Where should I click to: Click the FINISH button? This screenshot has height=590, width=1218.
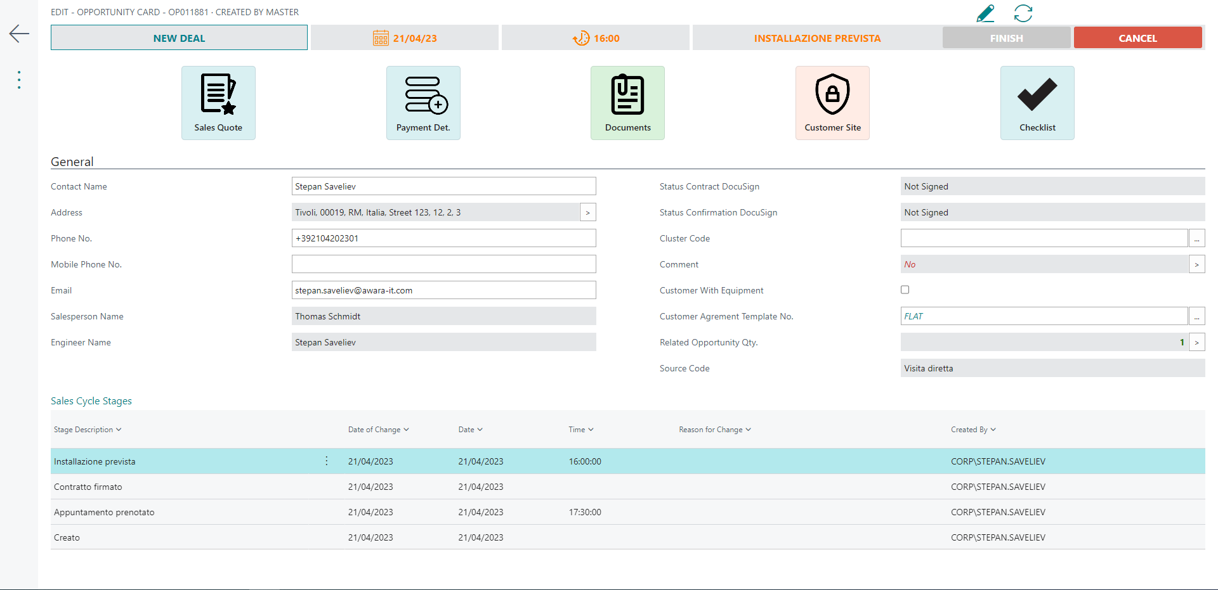(1007, 38)
